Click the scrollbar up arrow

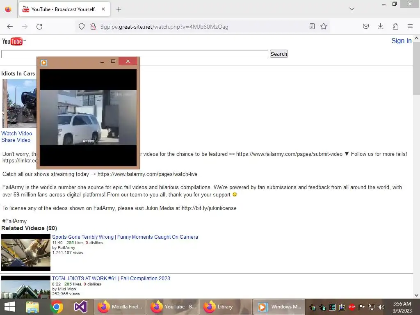point(416,38)
